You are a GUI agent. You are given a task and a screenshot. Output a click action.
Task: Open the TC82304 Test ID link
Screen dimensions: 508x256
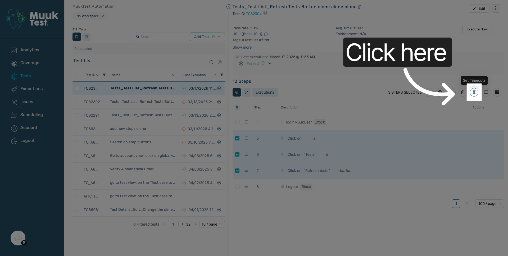(x=254, y=14)
